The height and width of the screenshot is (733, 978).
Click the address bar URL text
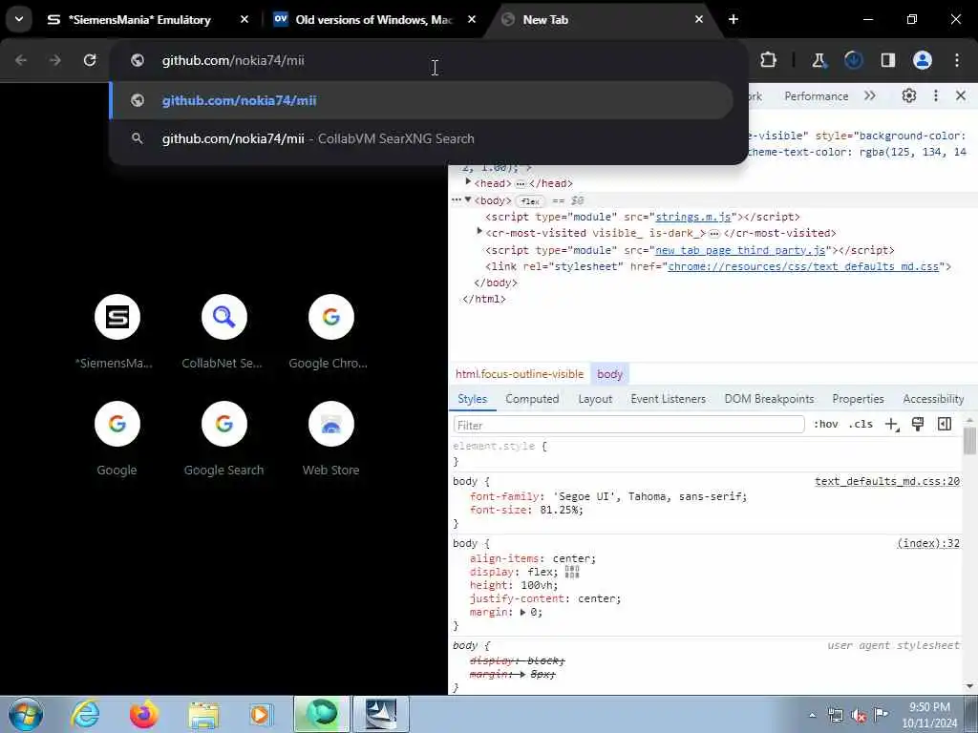233,60
